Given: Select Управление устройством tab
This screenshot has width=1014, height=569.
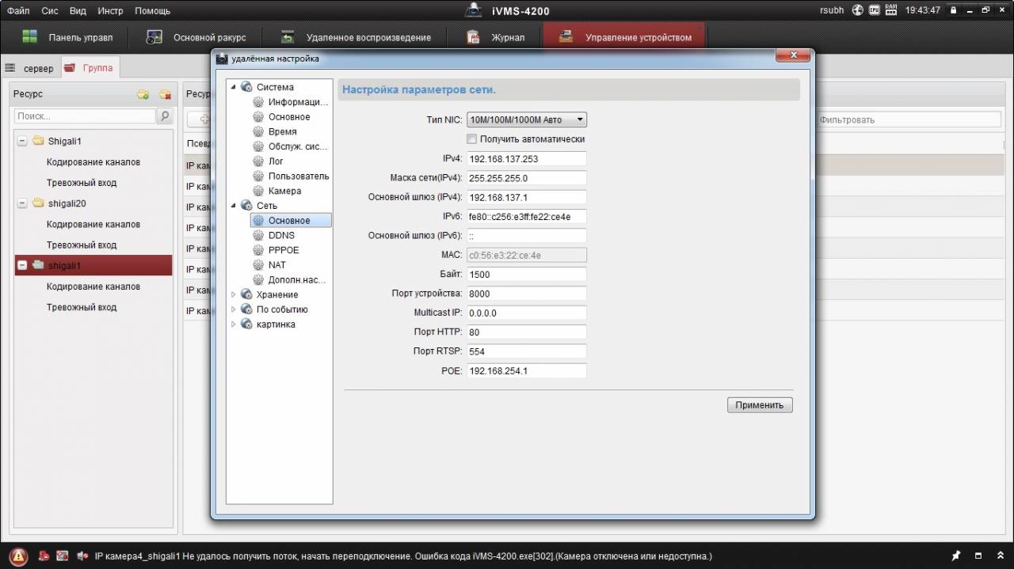Looking at the screenshot, I should pos(624,37).
